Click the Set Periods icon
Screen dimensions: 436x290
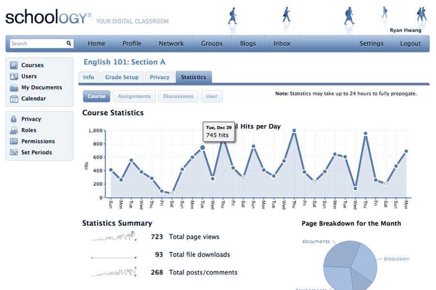pyautogui.click(x=14, y=152)
